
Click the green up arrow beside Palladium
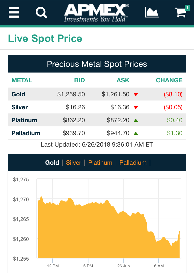point(136,133)
